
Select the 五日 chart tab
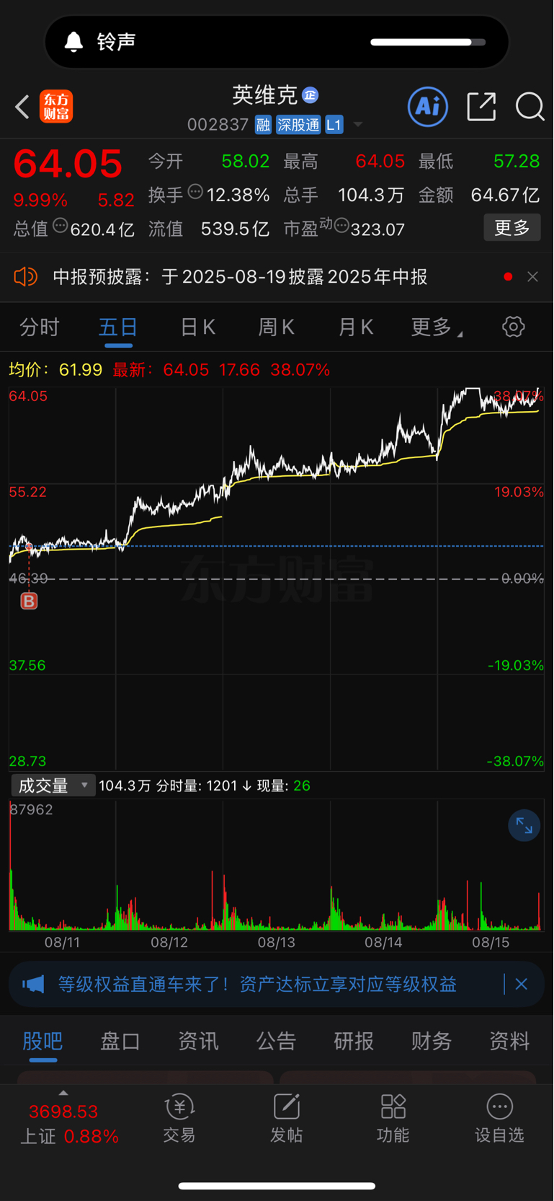[118, 327]
